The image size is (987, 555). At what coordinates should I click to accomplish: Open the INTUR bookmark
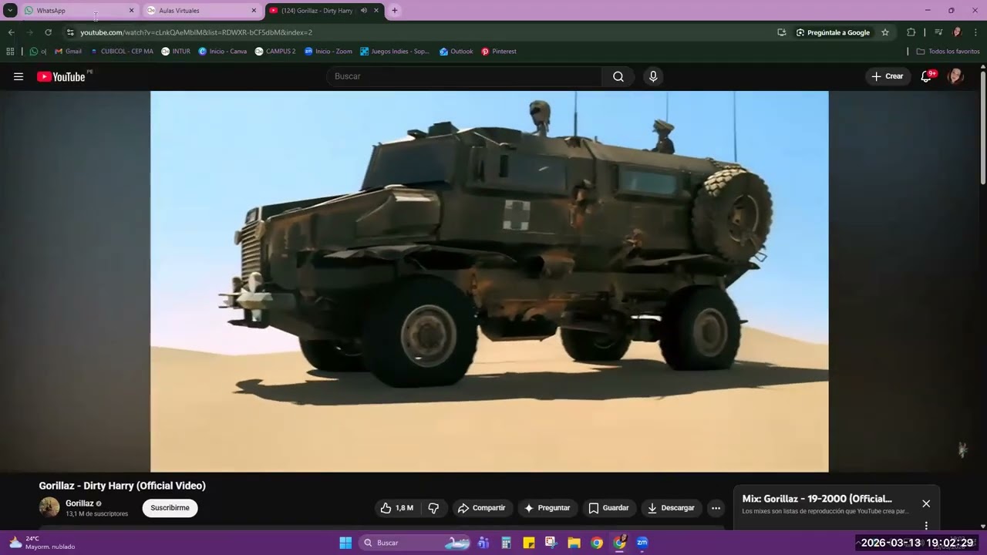176,52
